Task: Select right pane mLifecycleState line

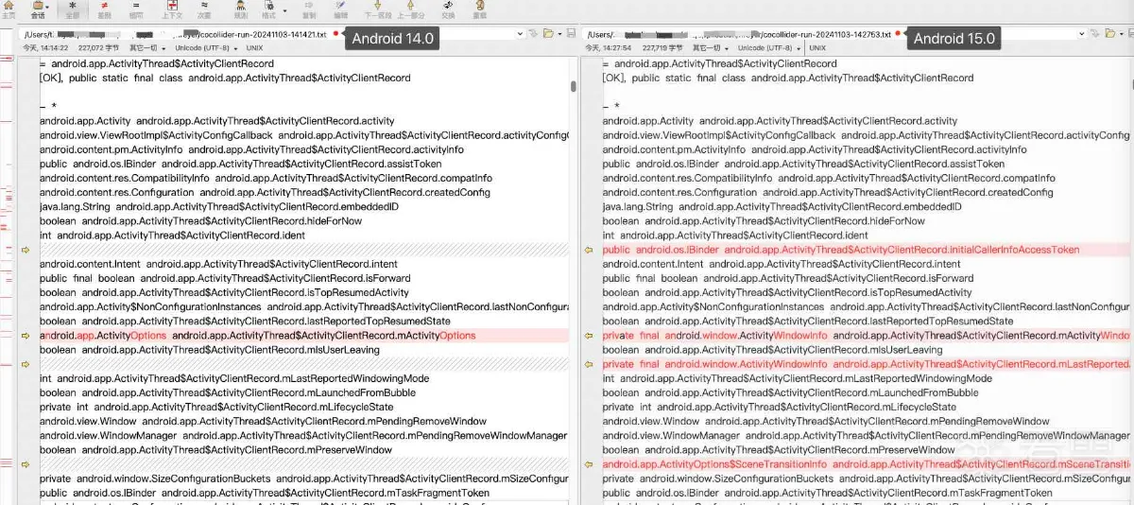Action: [867, 407]
